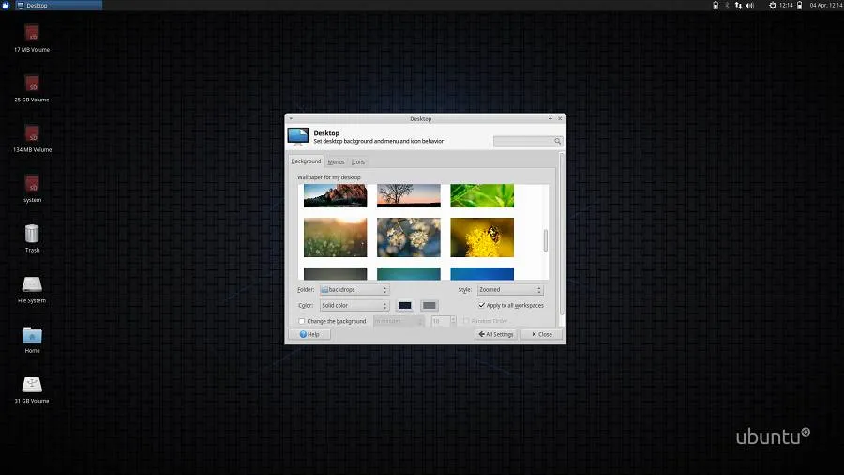This screenshot has width=844, height=475.
Task: Open the Trash desktop icon
Action: (x=32, y=234)
